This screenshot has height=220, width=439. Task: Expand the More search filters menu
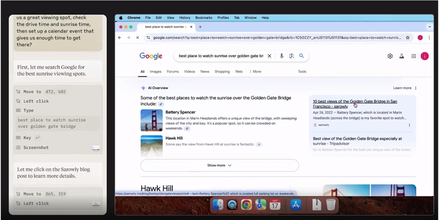point(255,71)
